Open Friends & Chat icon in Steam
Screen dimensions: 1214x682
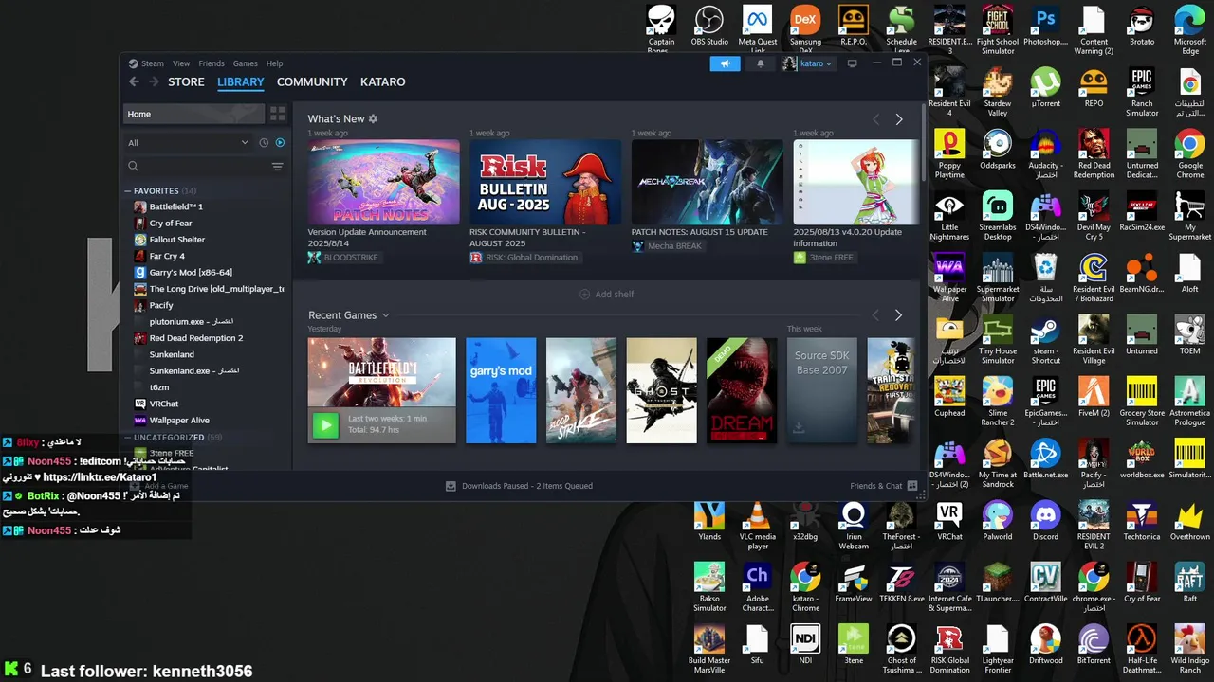coord(912,486)
